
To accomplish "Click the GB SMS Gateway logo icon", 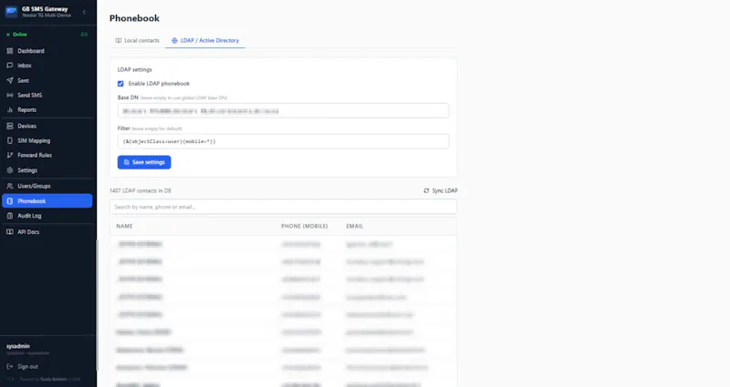I will [x=11, y=11].
